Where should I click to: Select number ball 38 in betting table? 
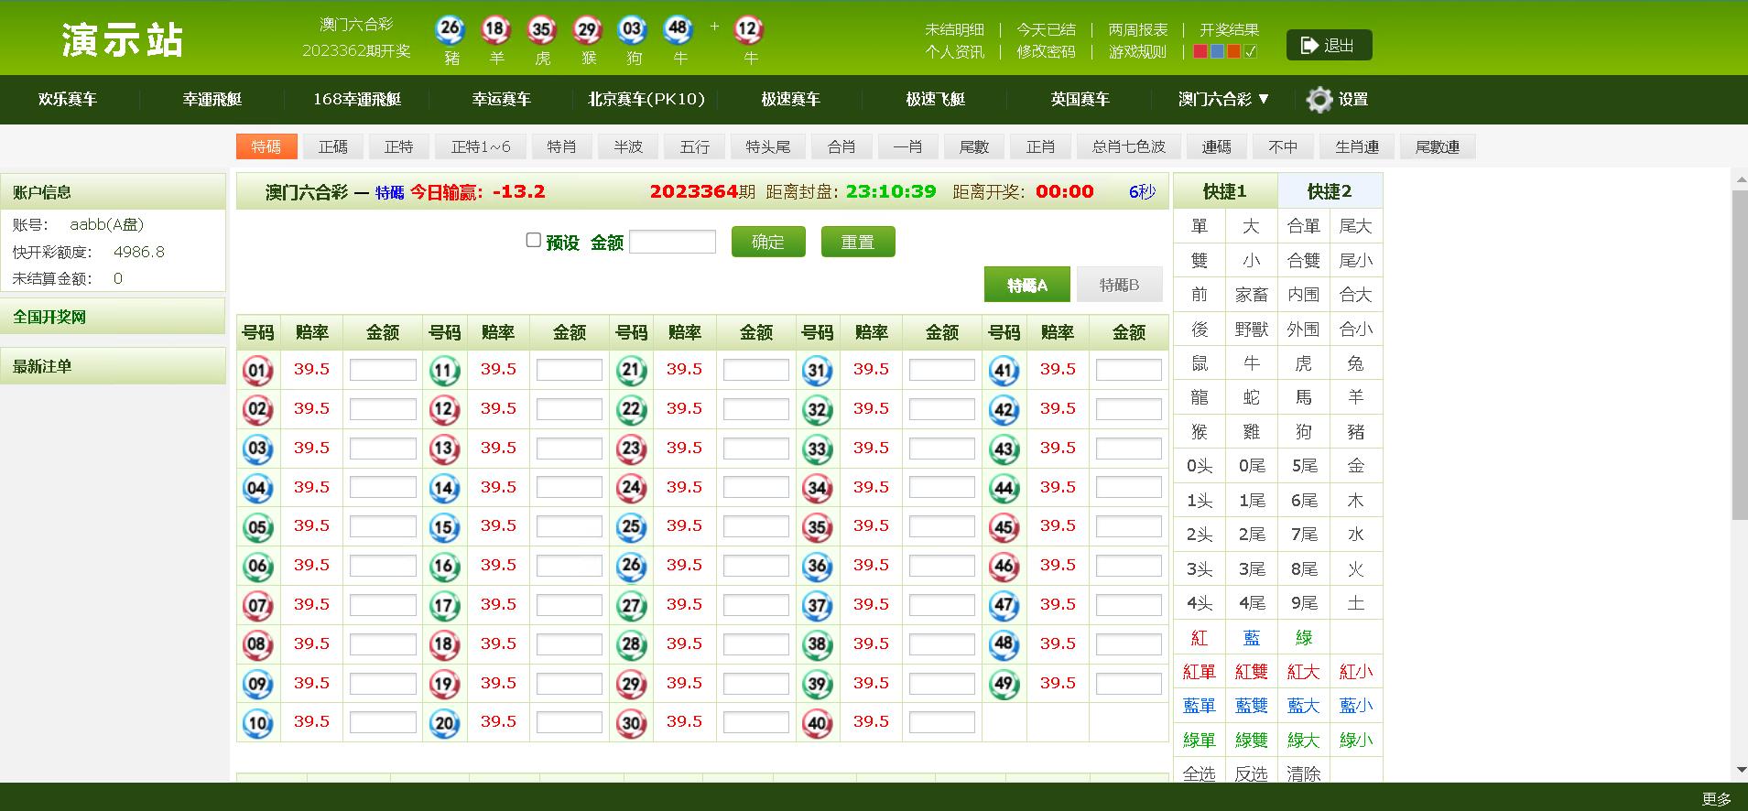click(817, 644)
